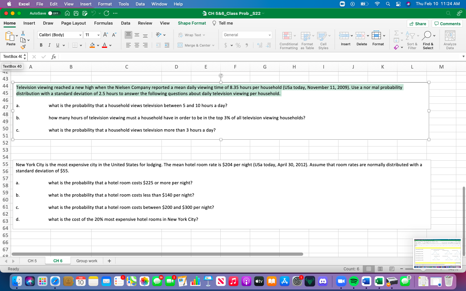Toggle top vertical alignment

(x=128, y=35)
